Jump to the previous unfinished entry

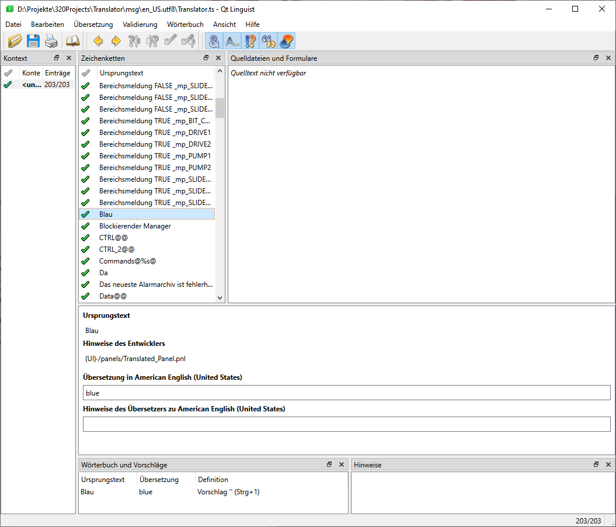tap(134, 41)
